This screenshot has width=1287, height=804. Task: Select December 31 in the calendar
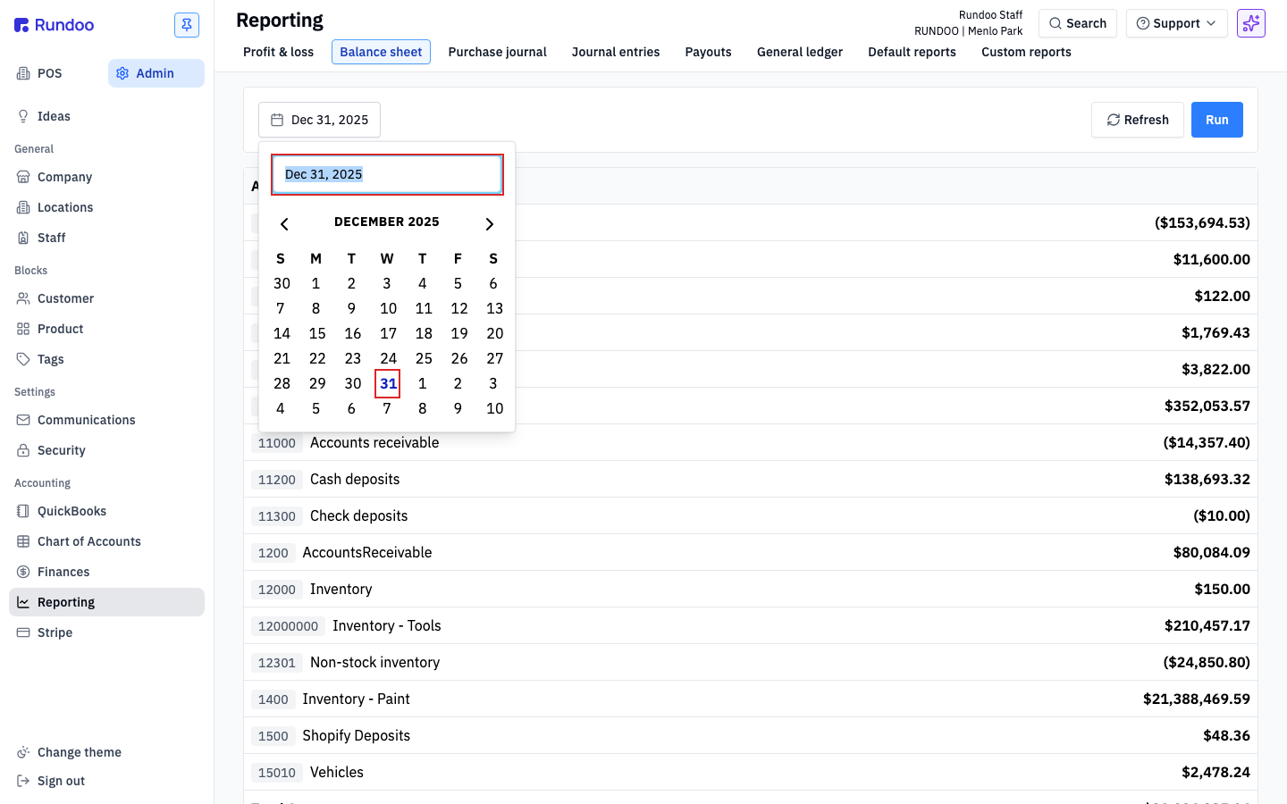388,383
